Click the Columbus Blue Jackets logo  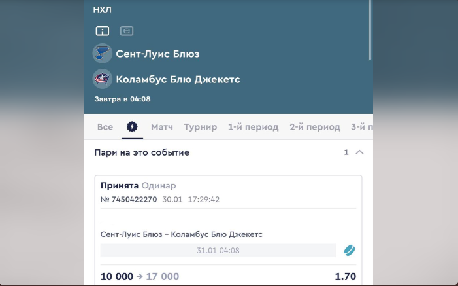pos(102,79)
